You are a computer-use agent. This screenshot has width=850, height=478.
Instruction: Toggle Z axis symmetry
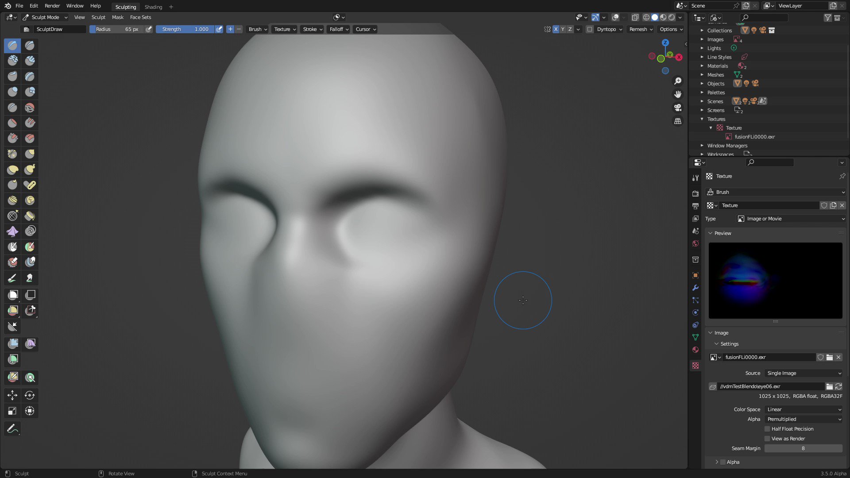(x=570, y=29)
